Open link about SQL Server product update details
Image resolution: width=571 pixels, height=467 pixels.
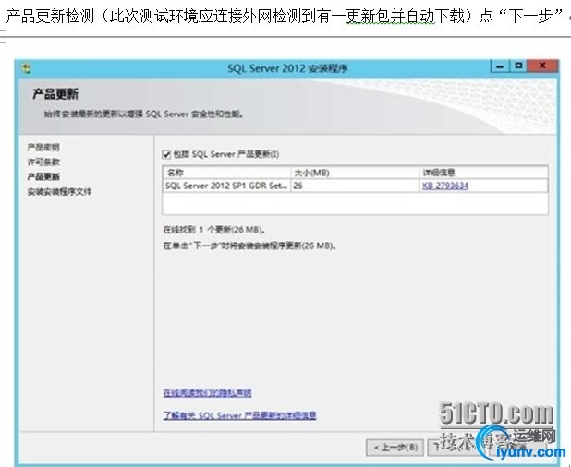(x=240, y=415)
